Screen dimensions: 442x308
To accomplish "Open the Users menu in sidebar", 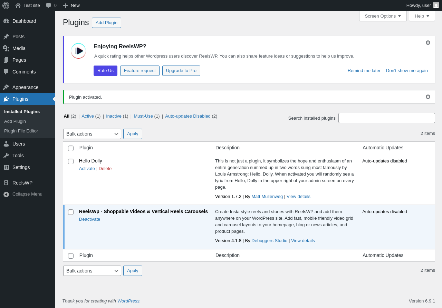I will pyautogui.click(x=19, y=144).
